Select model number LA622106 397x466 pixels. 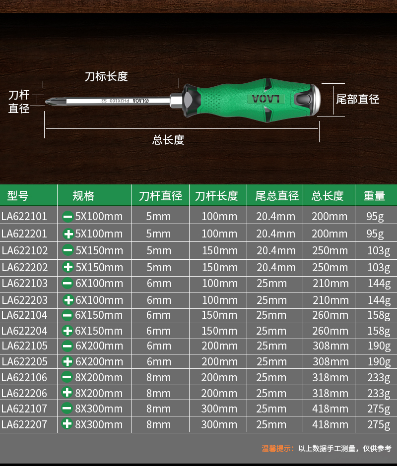24,377
